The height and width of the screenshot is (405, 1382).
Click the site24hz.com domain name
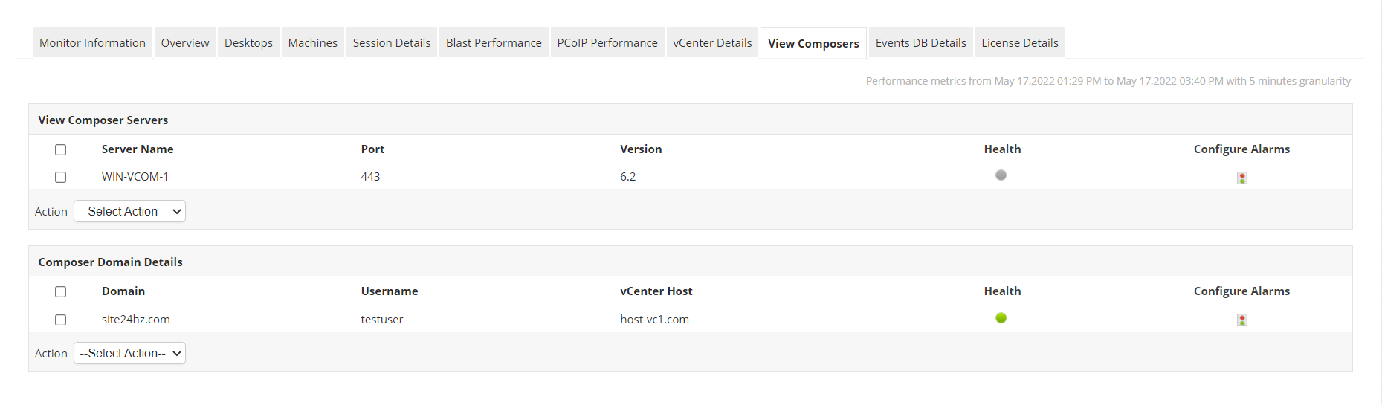(x=135, y=320)
